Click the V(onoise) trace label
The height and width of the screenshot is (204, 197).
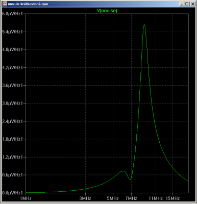pyautogui.click(x=107, y=11)
